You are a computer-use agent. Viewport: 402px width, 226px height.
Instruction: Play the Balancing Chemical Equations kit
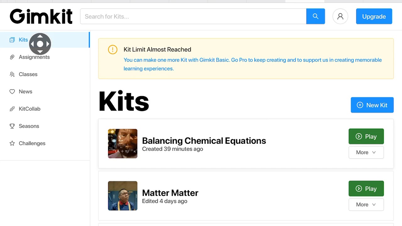click(x=366, y=137)
